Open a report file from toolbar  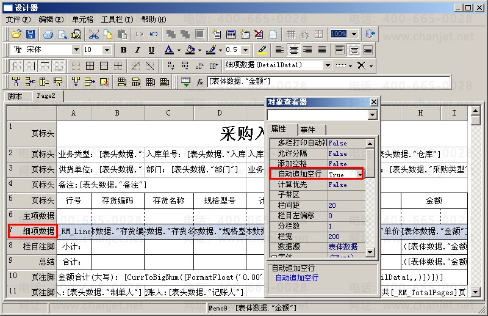click(x=16, y=34)
